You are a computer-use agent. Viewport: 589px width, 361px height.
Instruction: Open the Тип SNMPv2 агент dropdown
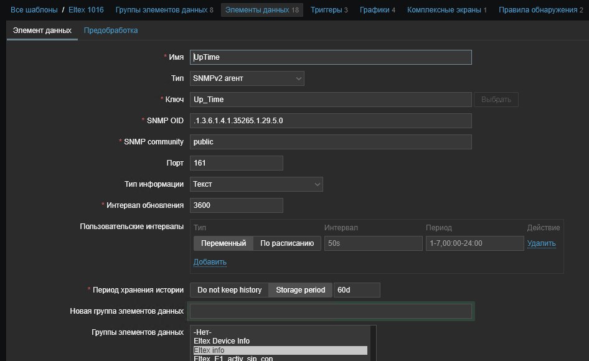tap(247, 78)
